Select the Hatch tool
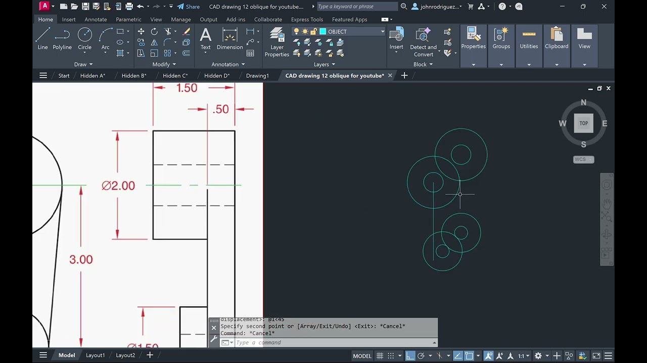 pyautogui.click(x=120, y=53)
